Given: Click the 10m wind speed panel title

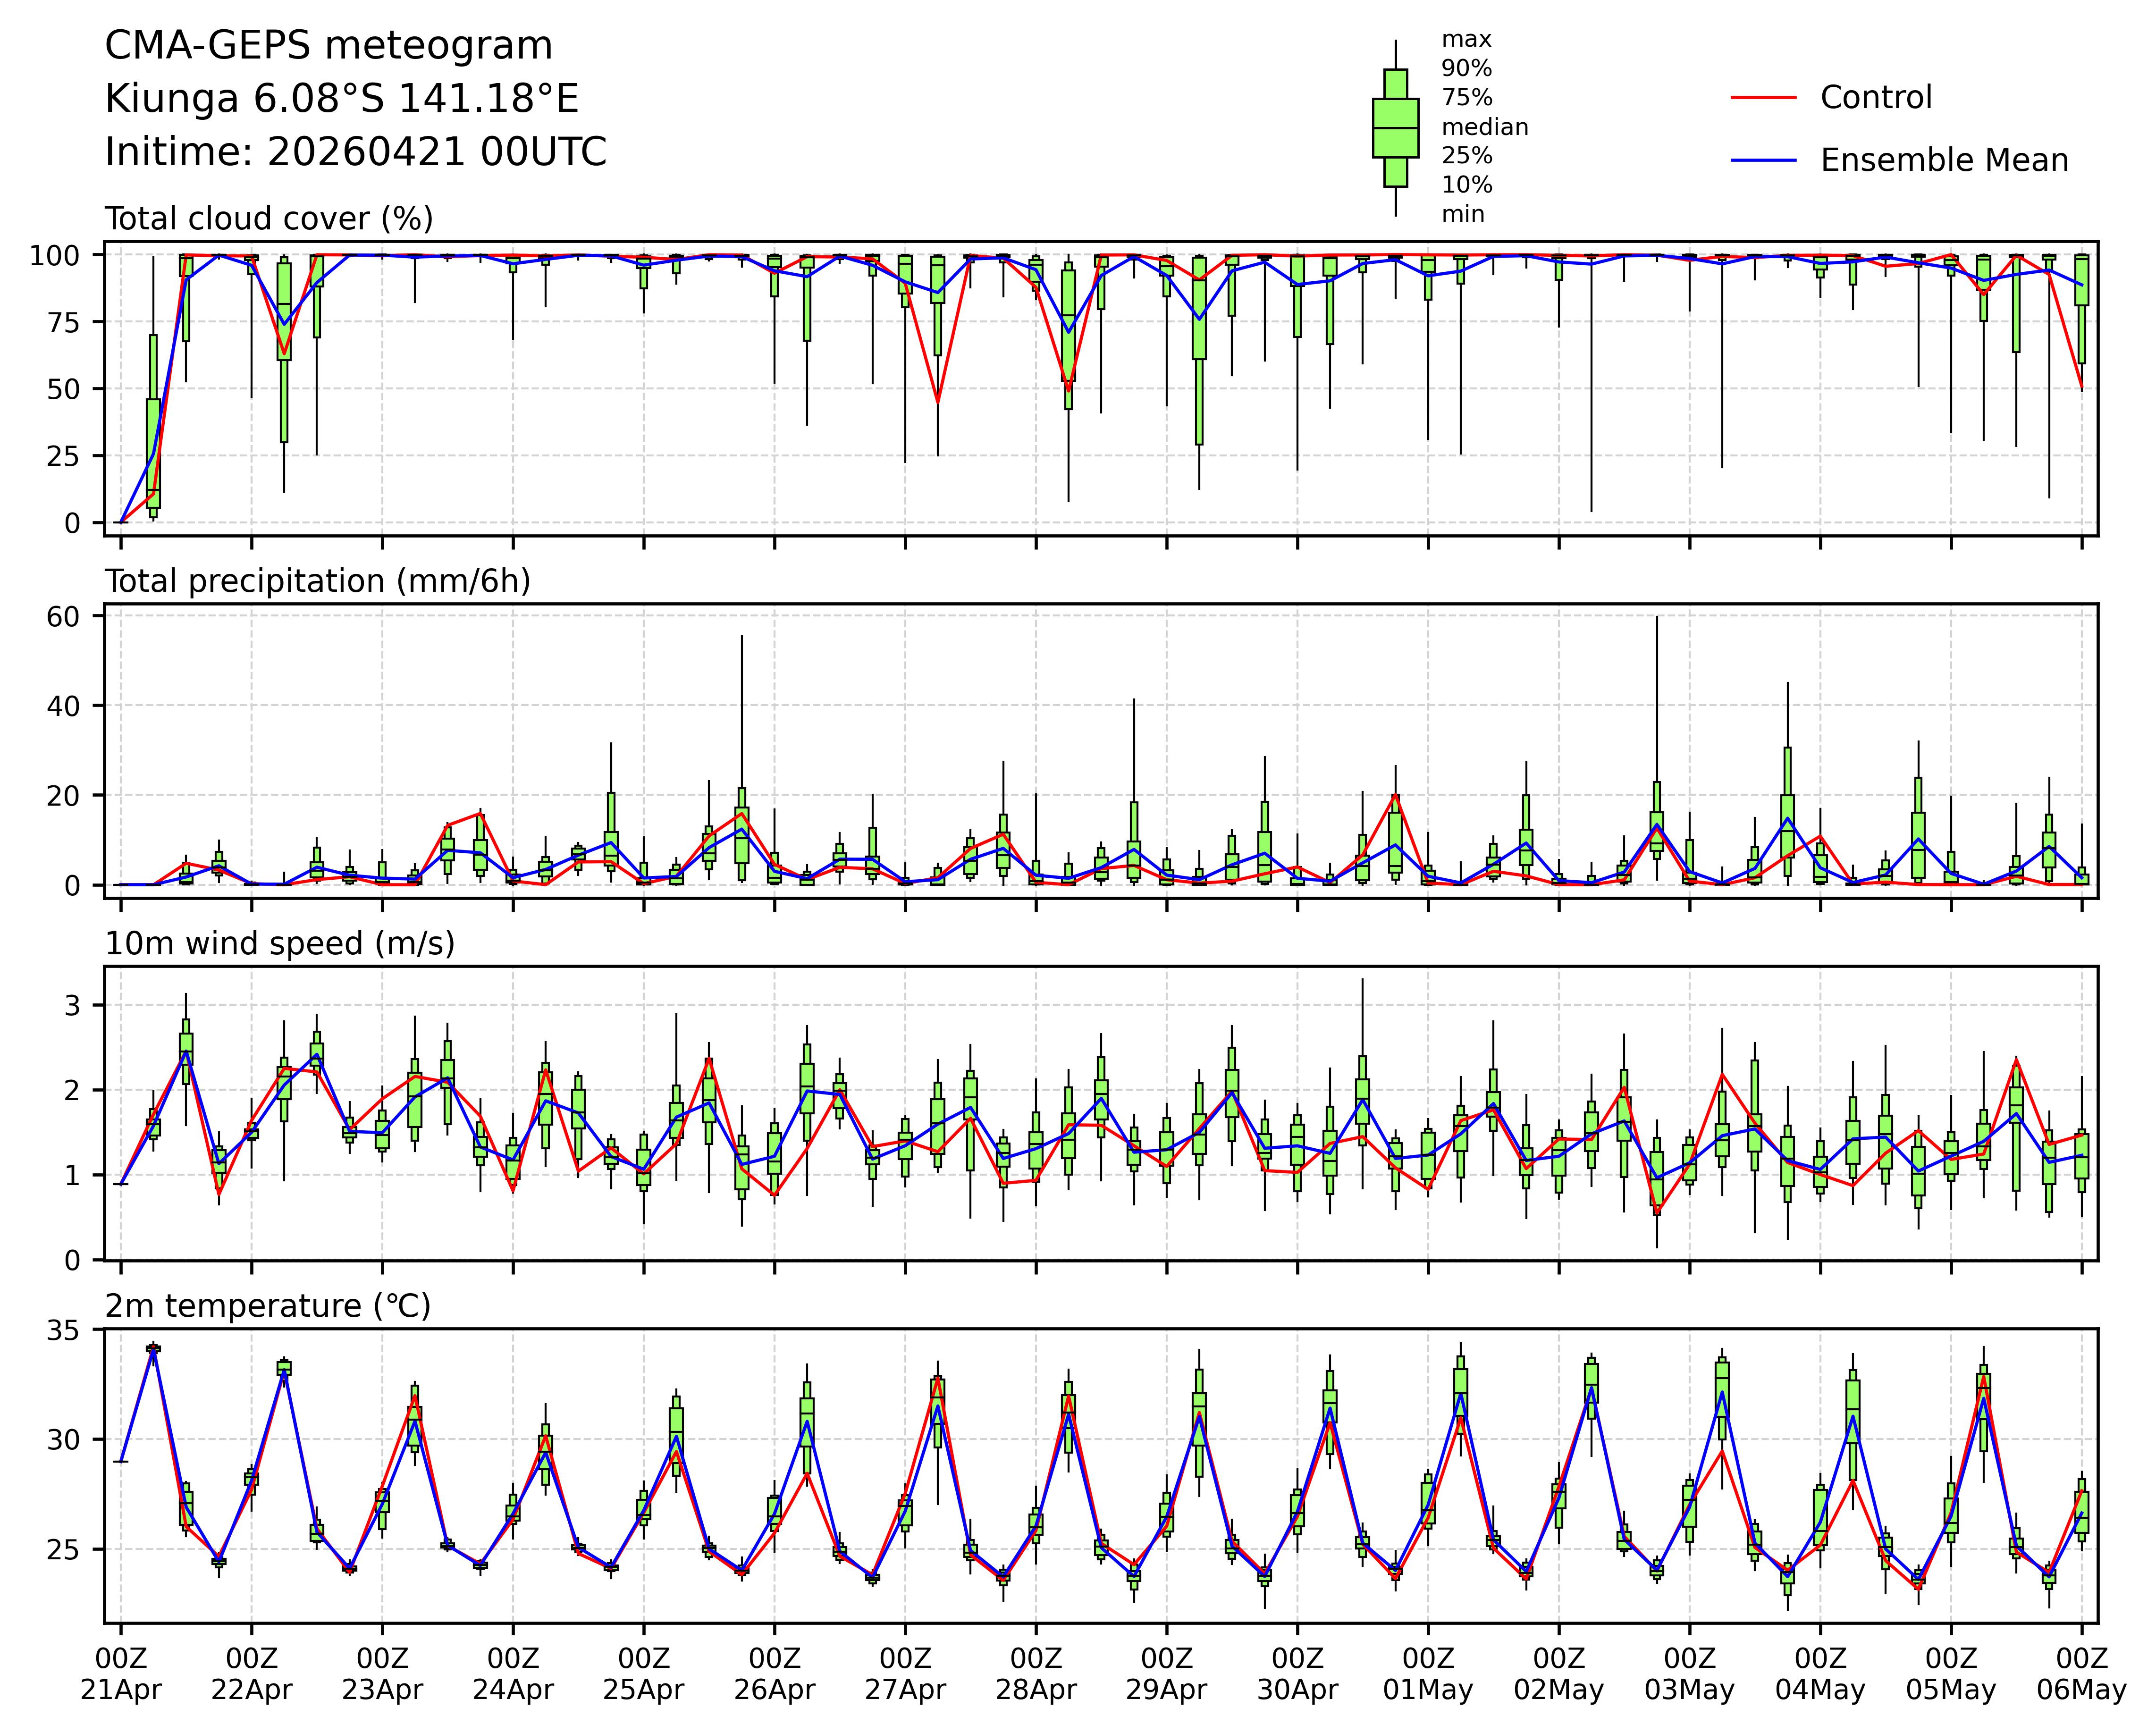Looking at the screenshot, I should [279, 943].
